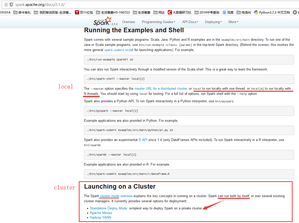Open the Programming Guides dropdown
This screenshot has height=223, width=299.
click(x=158, y=22)
